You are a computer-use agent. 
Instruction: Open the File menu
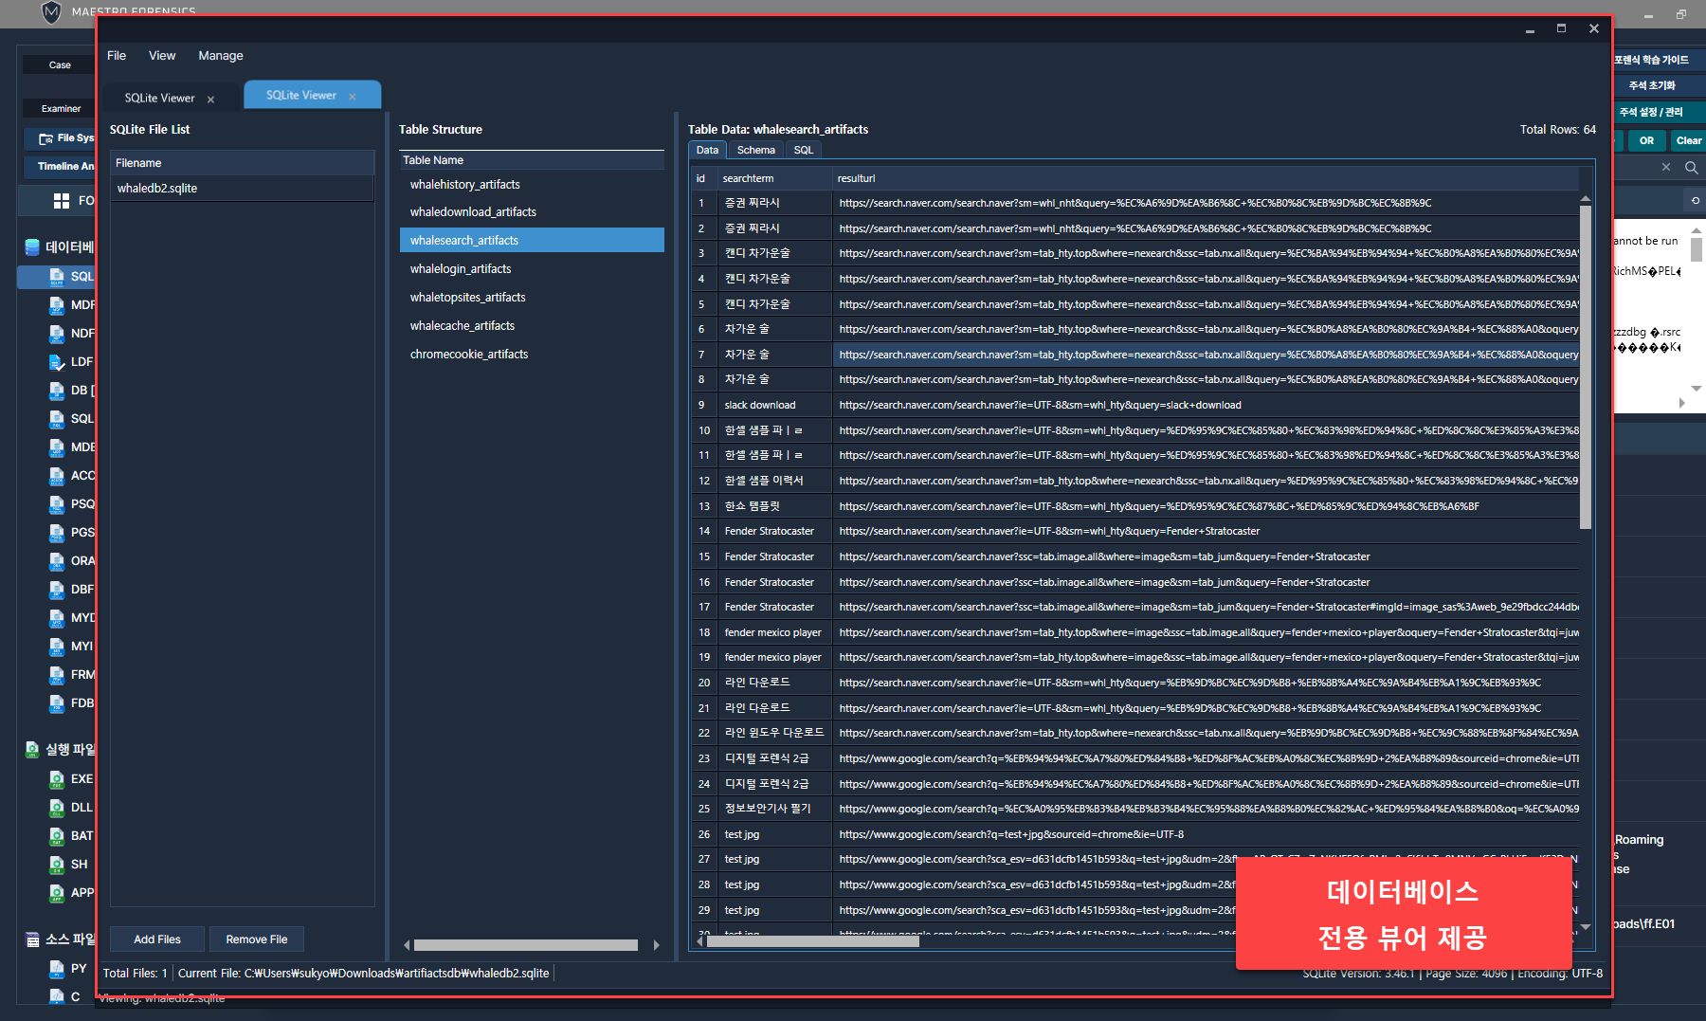click(117, 56)
